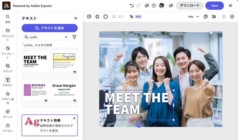Open the filter funnel icon
This screenshot has width=238, height=140.
click(74, 37)
